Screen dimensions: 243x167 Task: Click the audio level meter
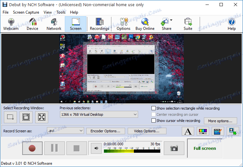pyautogui.click(x=132, y=151)
